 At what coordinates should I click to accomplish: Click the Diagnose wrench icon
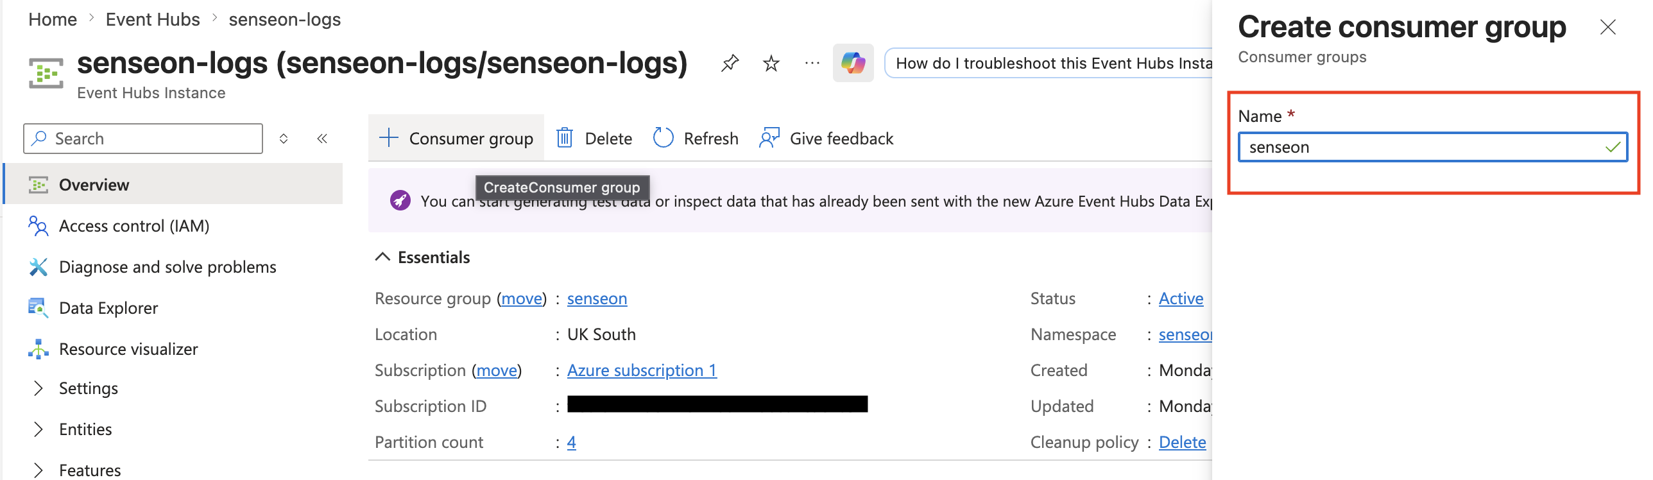point(39,267)
